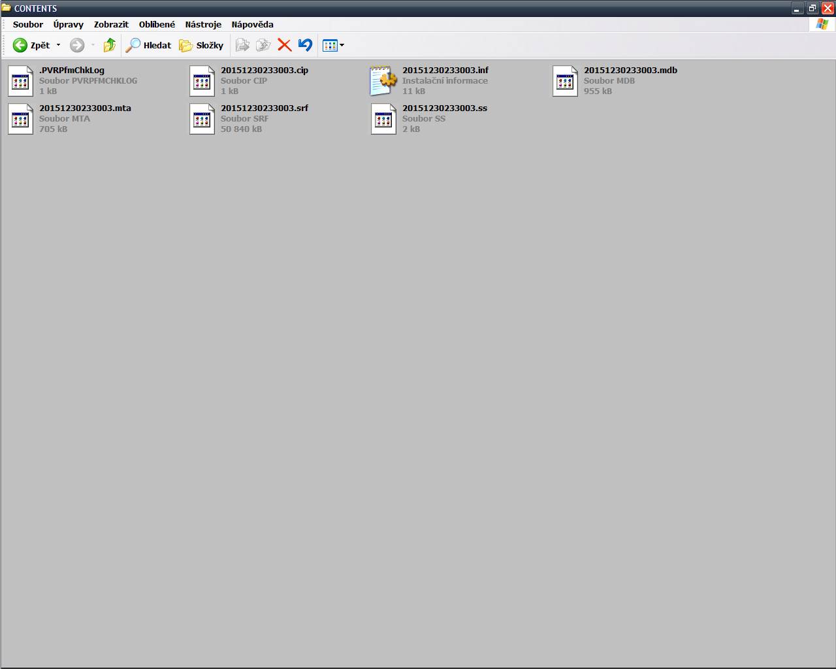This screenshot has height=669, width=836.
Task: Select the 20151230233003.mta file icon
Action: point(20,119)
